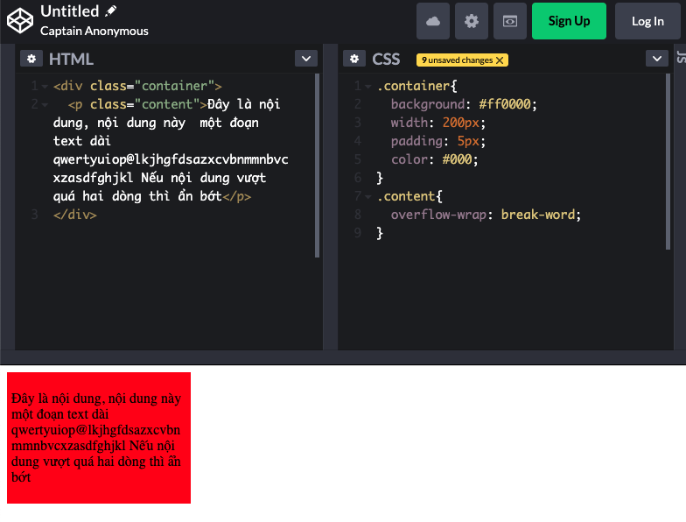The image size is (686, 522).
Task: Fold the p content HTML line
Action: [45, 105]
